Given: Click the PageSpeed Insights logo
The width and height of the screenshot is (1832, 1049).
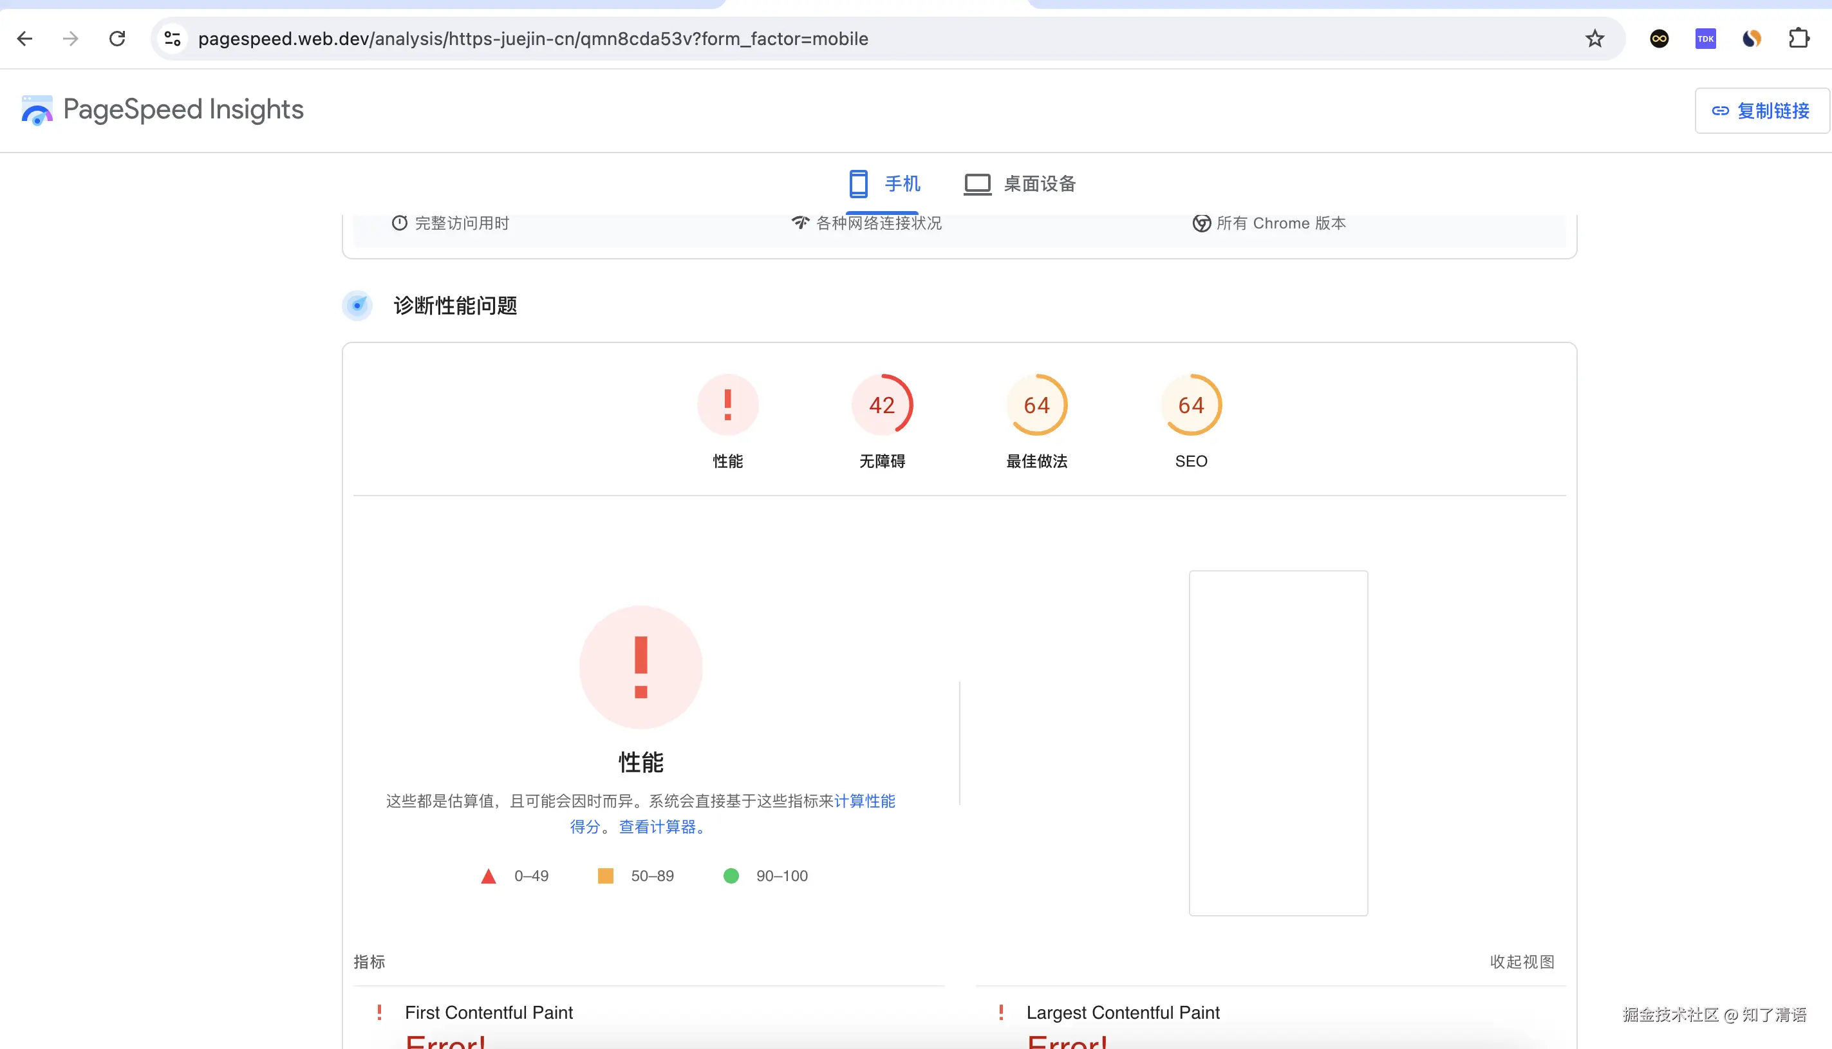Looking at the screenshot, I should pos(162,109).
